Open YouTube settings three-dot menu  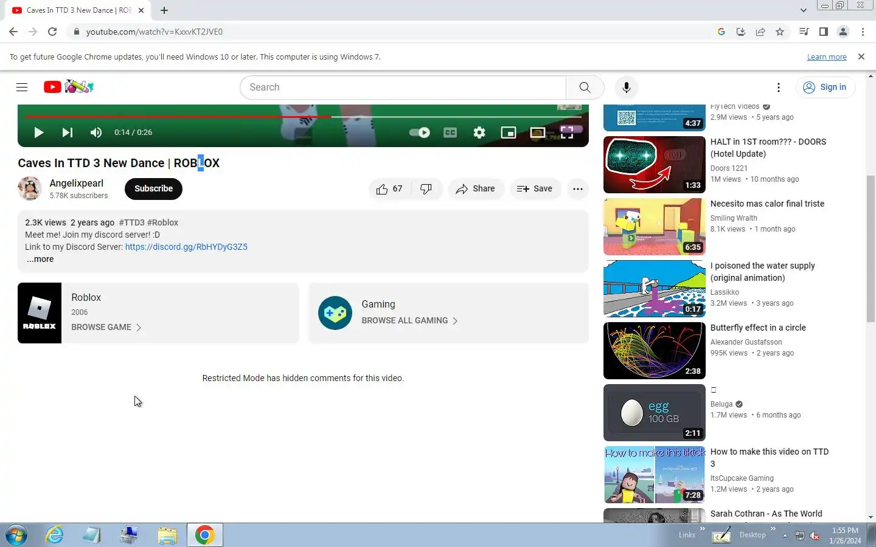[778, 88]
